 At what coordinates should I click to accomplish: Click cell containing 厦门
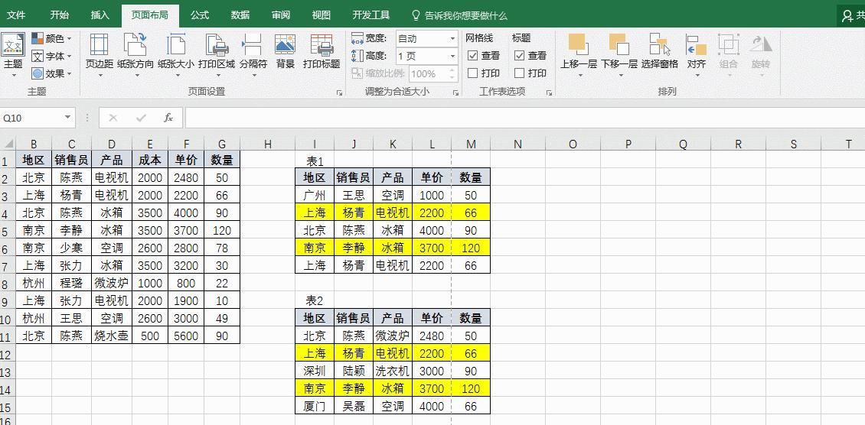(315, 407)
